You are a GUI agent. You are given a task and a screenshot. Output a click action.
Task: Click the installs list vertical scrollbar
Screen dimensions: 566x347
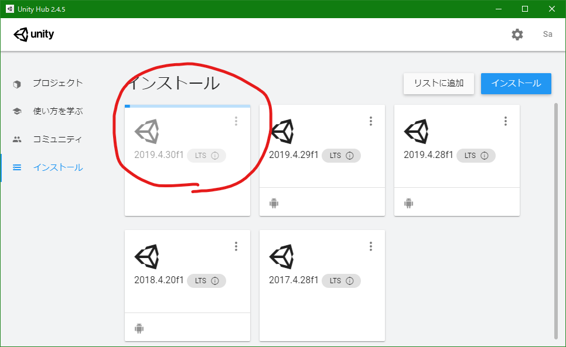[x=556, y=221]
